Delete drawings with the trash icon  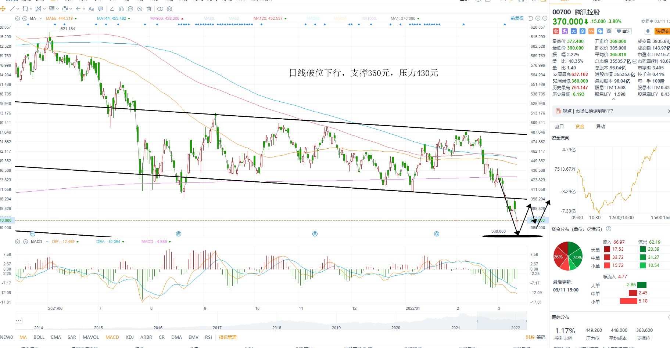(149, 9)
